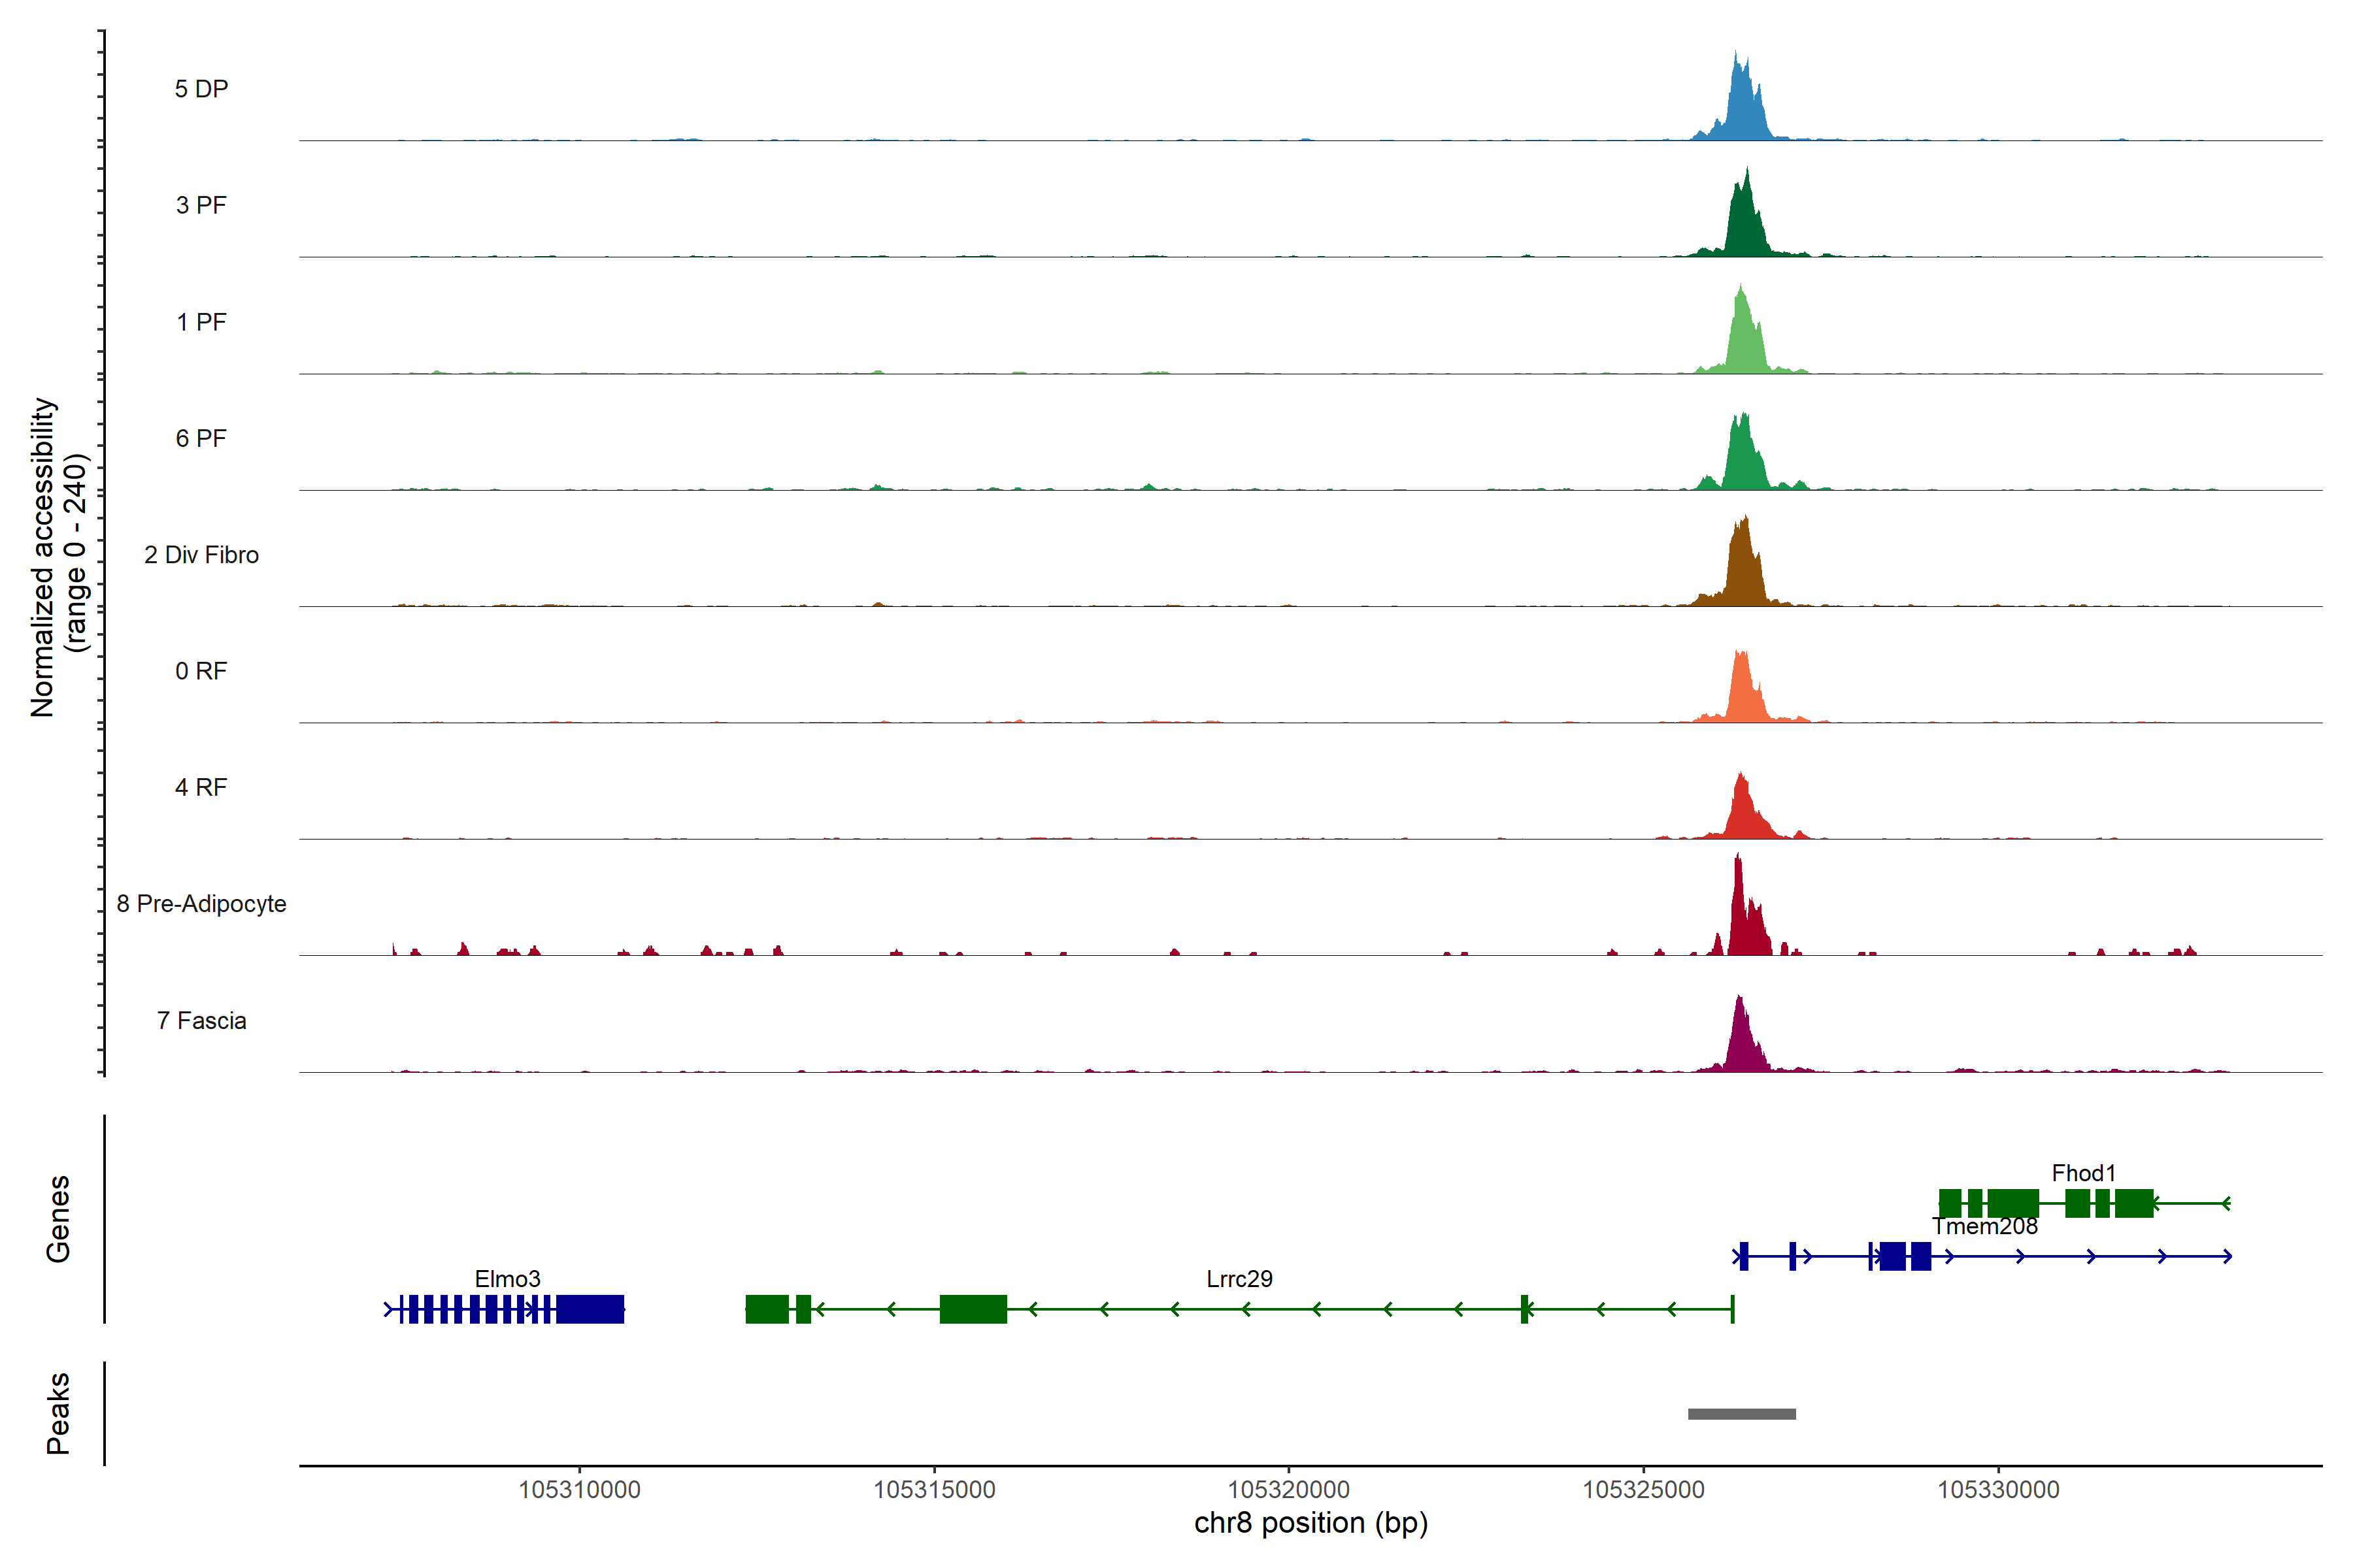This screenshot has height=1568, width=2353.
Task: Click the 7 Fascia track label
Action: [201, 1021]
